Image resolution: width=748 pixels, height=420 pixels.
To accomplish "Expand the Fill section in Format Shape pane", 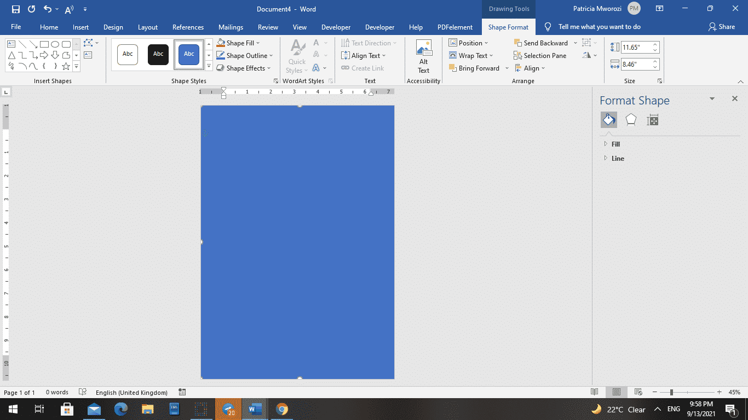I will [x=612, y=144].
